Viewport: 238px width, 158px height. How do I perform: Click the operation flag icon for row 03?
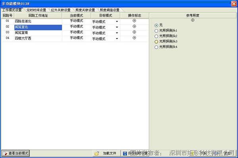click(x=134, y=32)
